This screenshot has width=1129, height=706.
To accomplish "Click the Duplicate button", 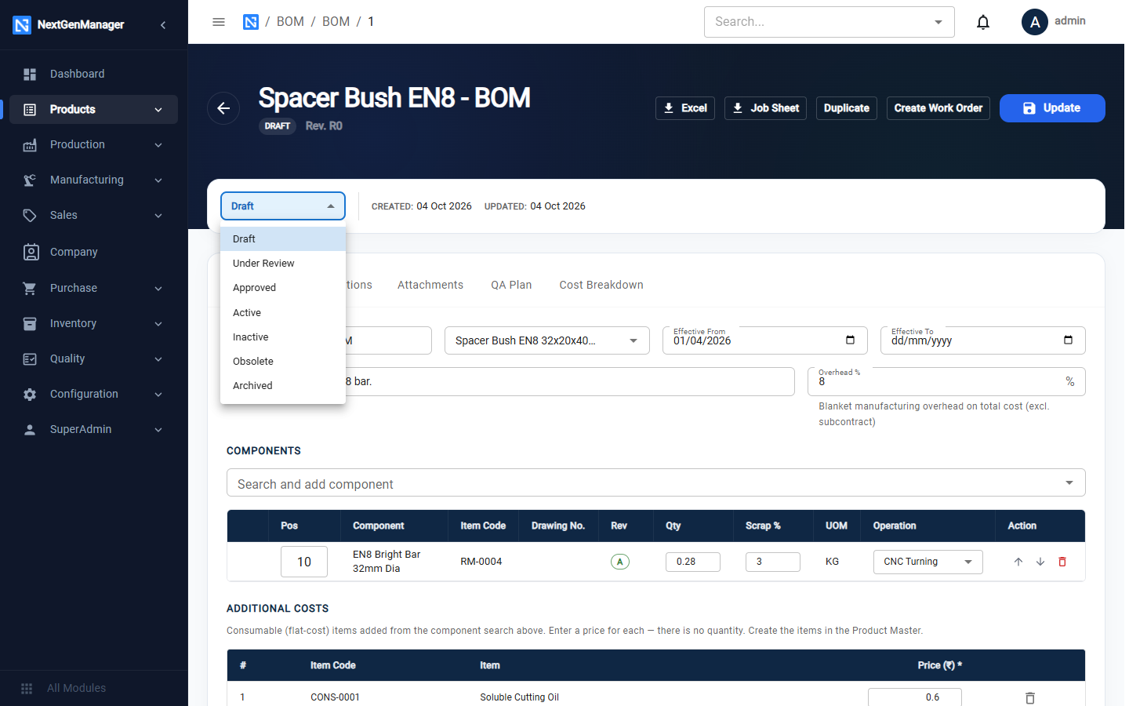I will point(847,108).
